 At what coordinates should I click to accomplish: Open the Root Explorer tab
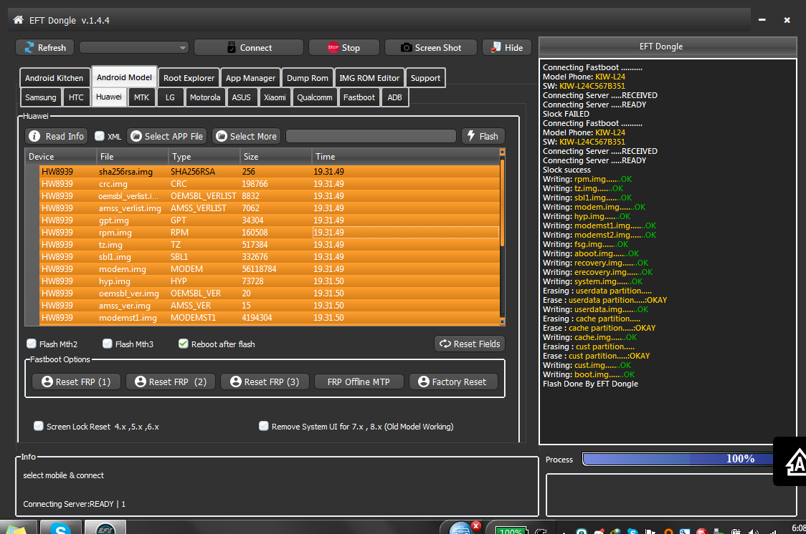(189, 78)
